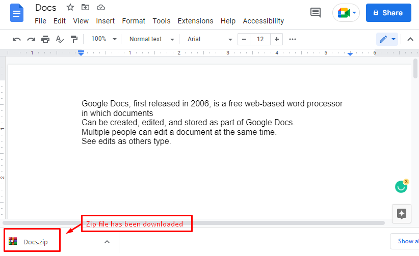
Task: Click the Print icon
Action: [45, 39]
